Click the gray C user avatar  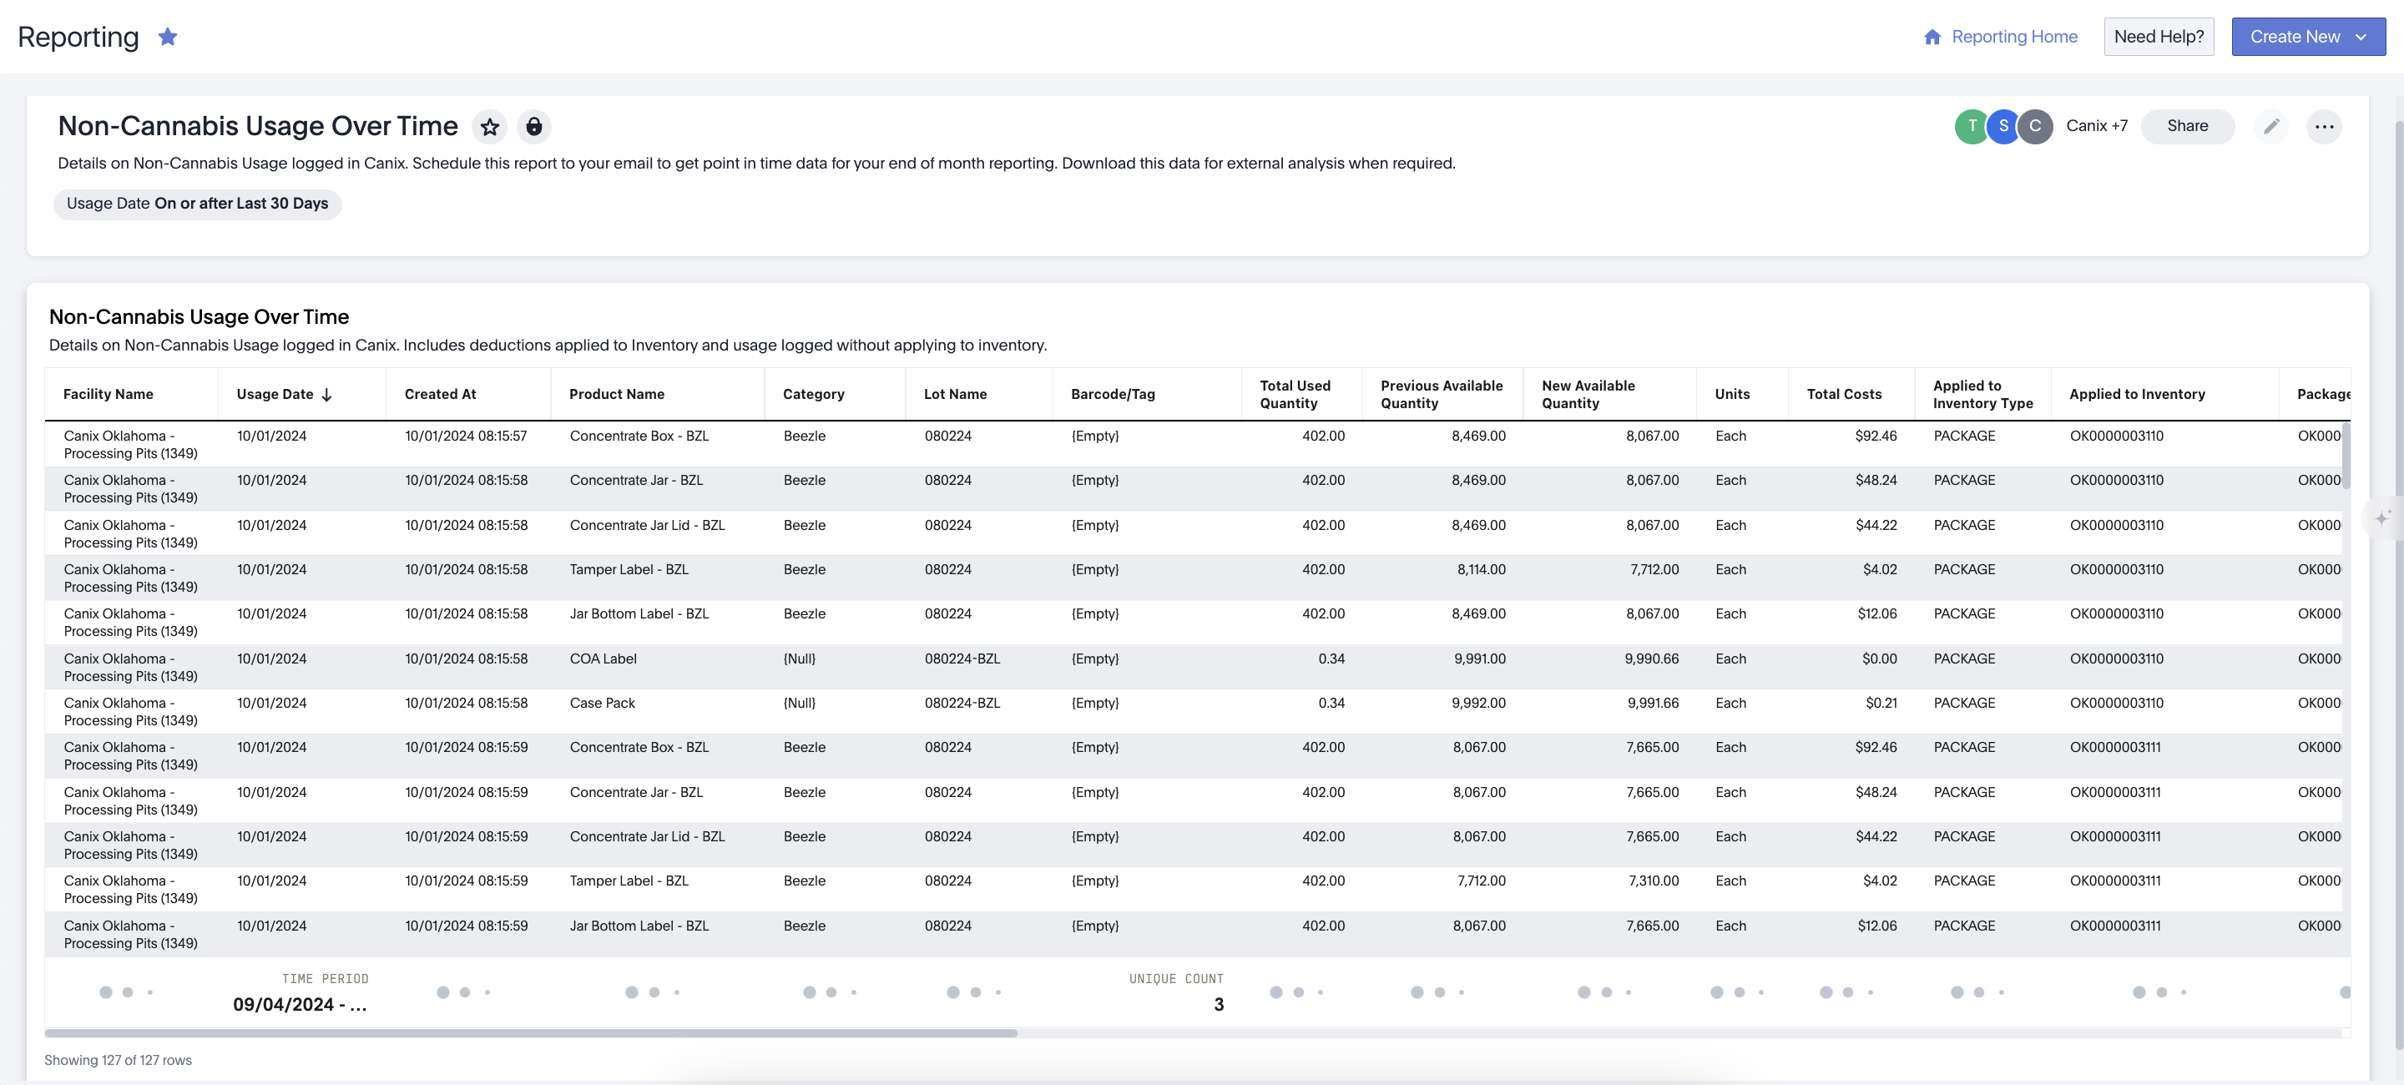coord(2034,126)
